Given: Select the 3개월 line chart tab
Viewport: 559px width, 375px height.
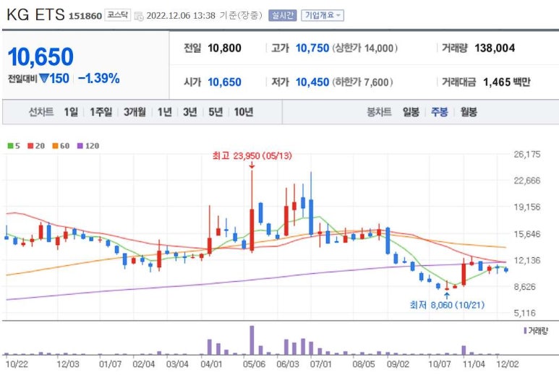Looking at the screenshot, I should pos(135,112).
